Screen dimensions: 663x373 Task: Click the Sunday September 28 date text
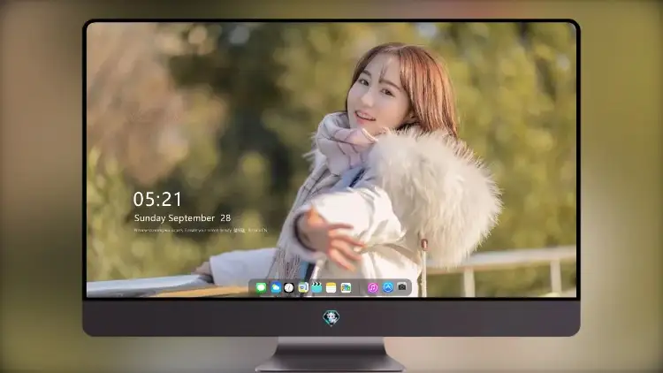(182, 218)
